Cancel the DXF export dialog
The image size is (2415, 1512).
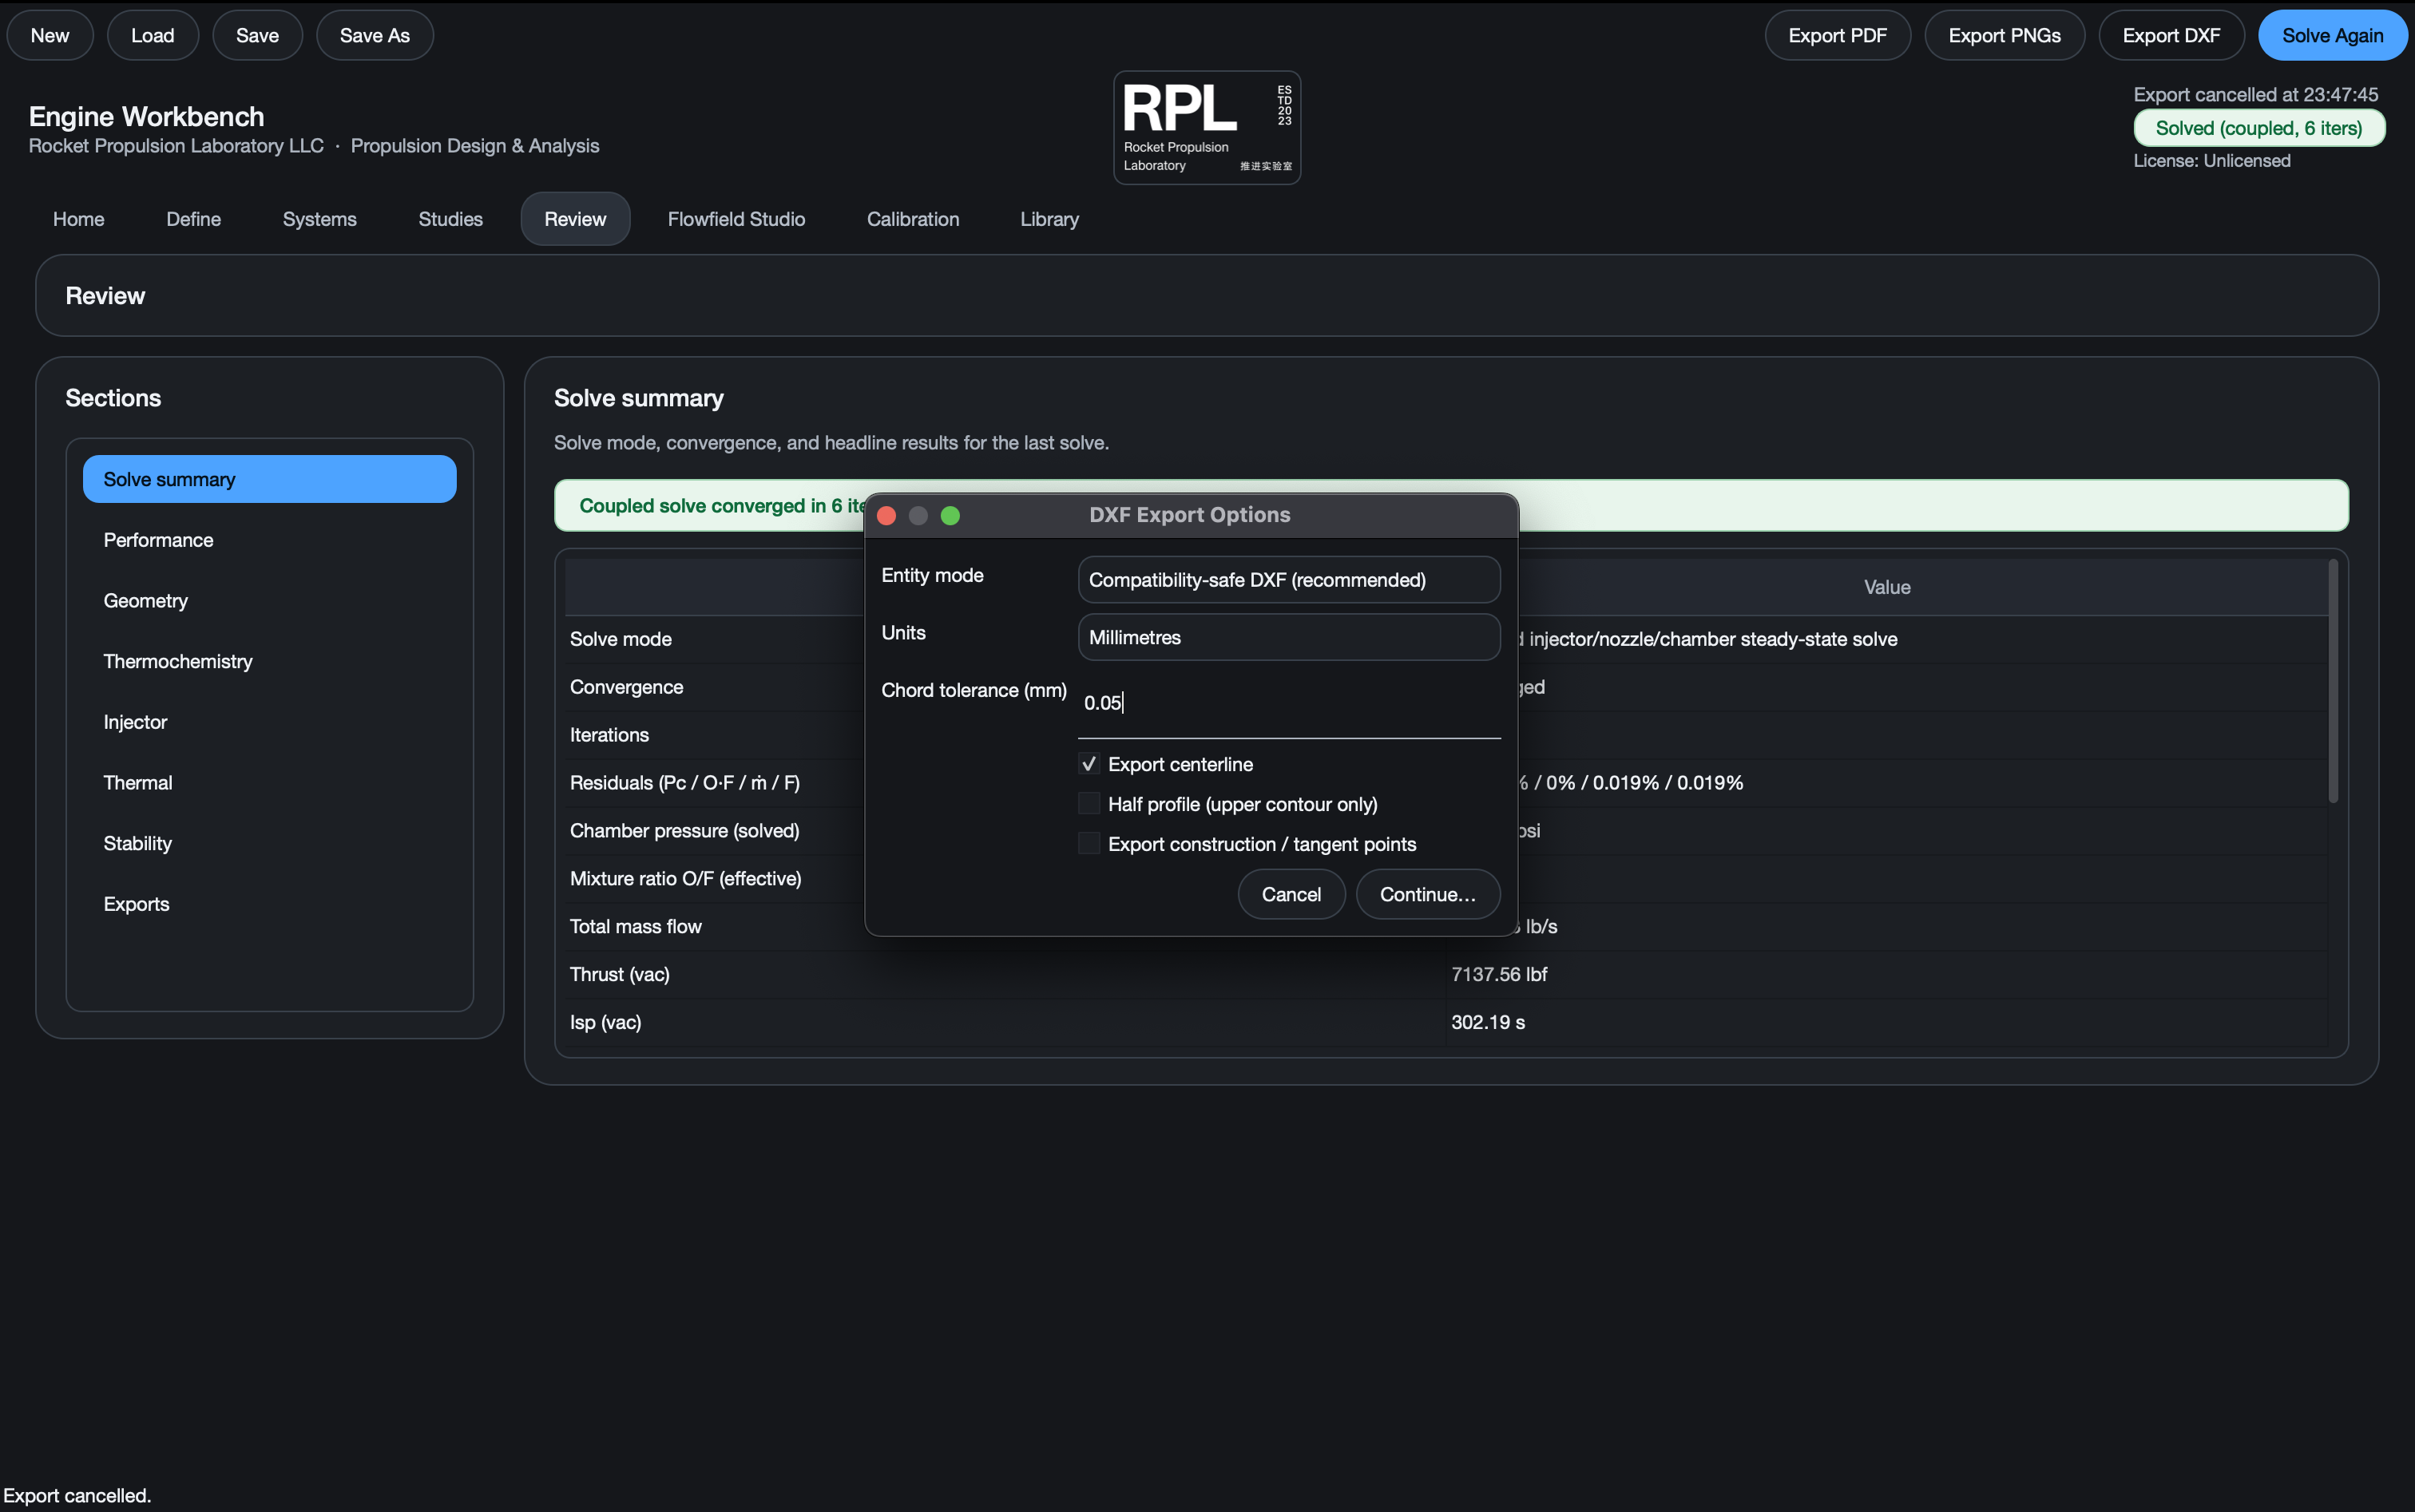coord(1291,894)
